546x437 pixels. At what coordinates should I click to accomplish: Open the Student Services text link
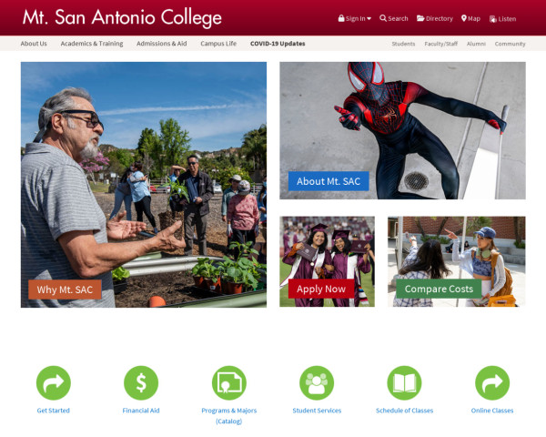tap(317, 411)
